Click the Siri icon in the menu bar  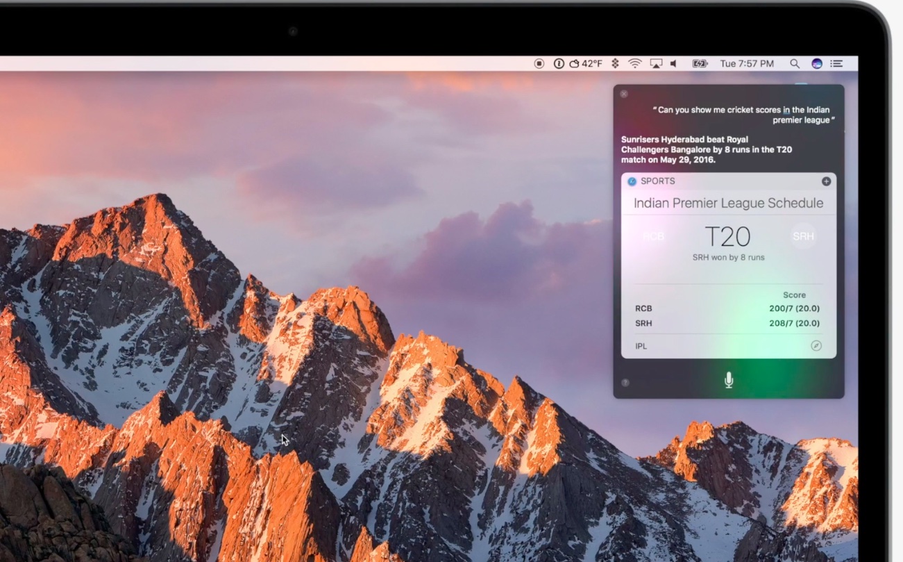point(817,63)
